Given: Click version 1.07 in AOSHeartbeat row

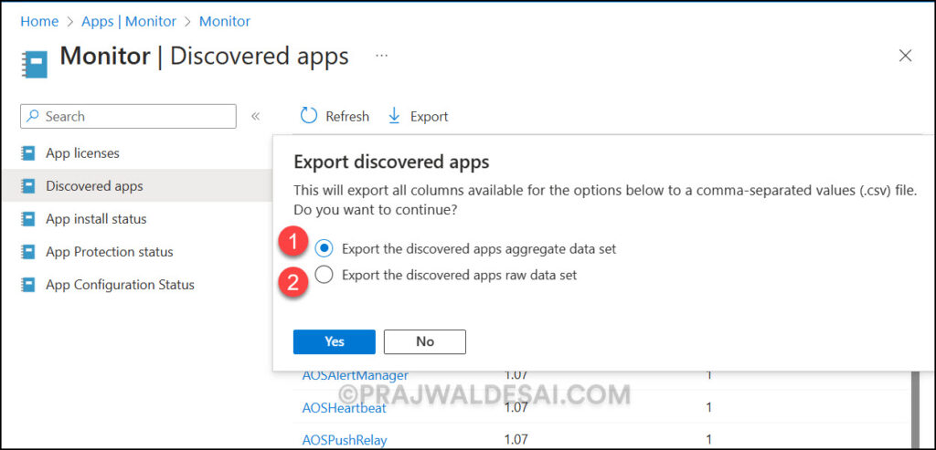Looking at the screenshot, I should coord(516,408).
